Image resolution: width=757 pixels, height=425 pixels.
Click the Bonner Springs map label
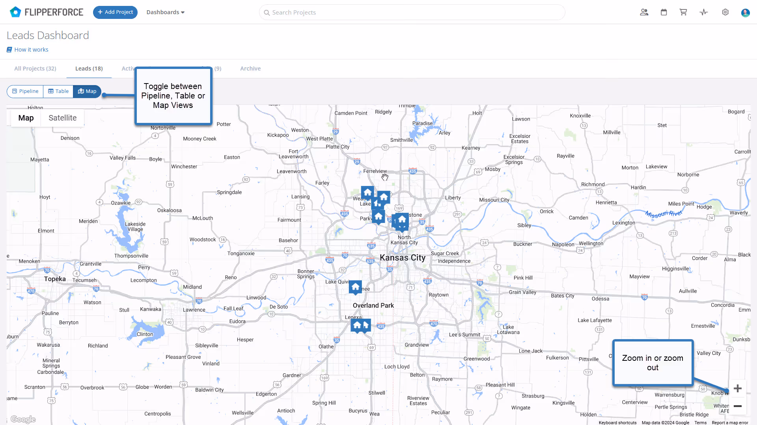click(306, 274)
